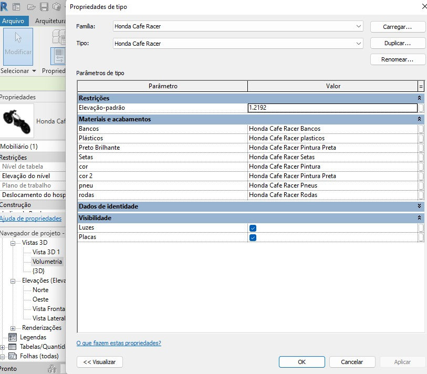The height and width of the screenshot is (374, 427).
Task: Collapse the Materiais e acabamentos section
Action: (x=419, y=119)
